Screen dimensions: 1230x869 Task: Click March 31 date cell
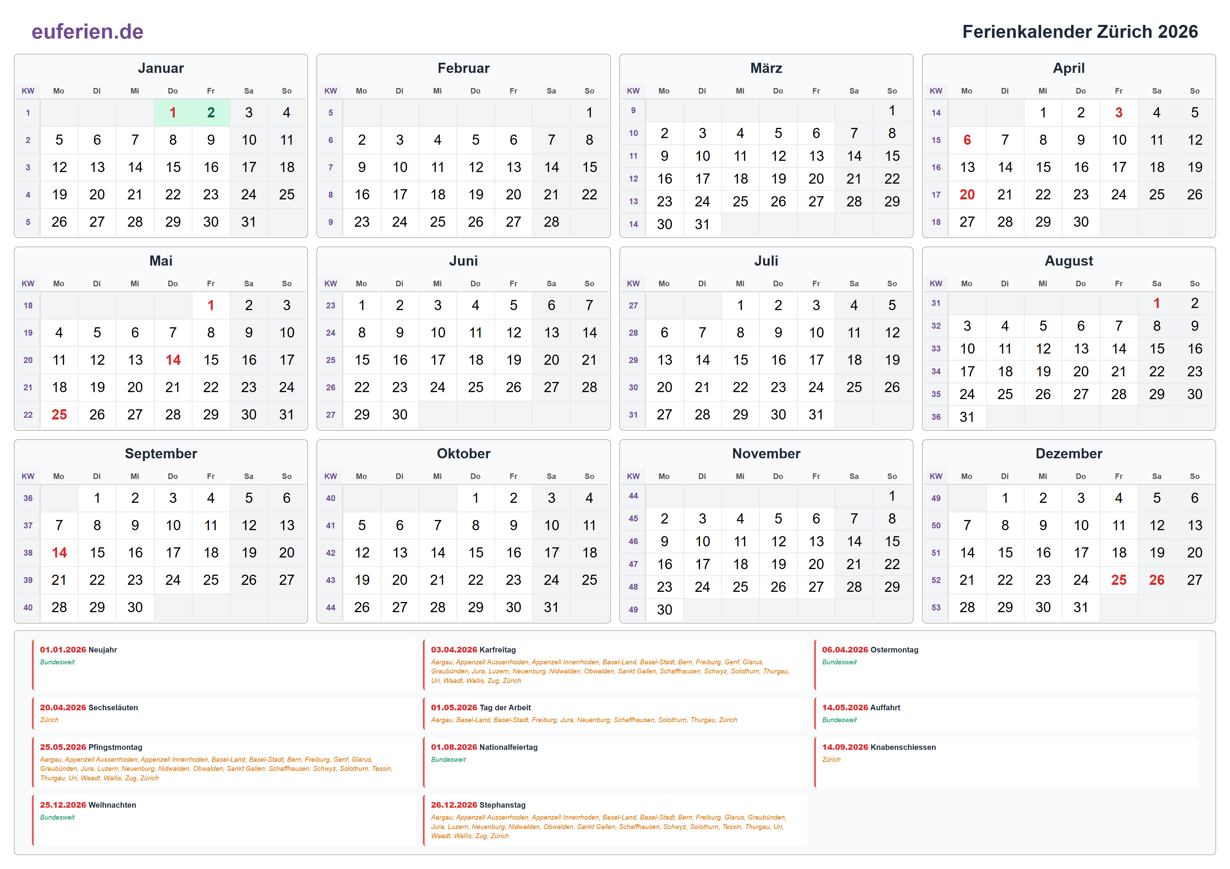point(702,224)
